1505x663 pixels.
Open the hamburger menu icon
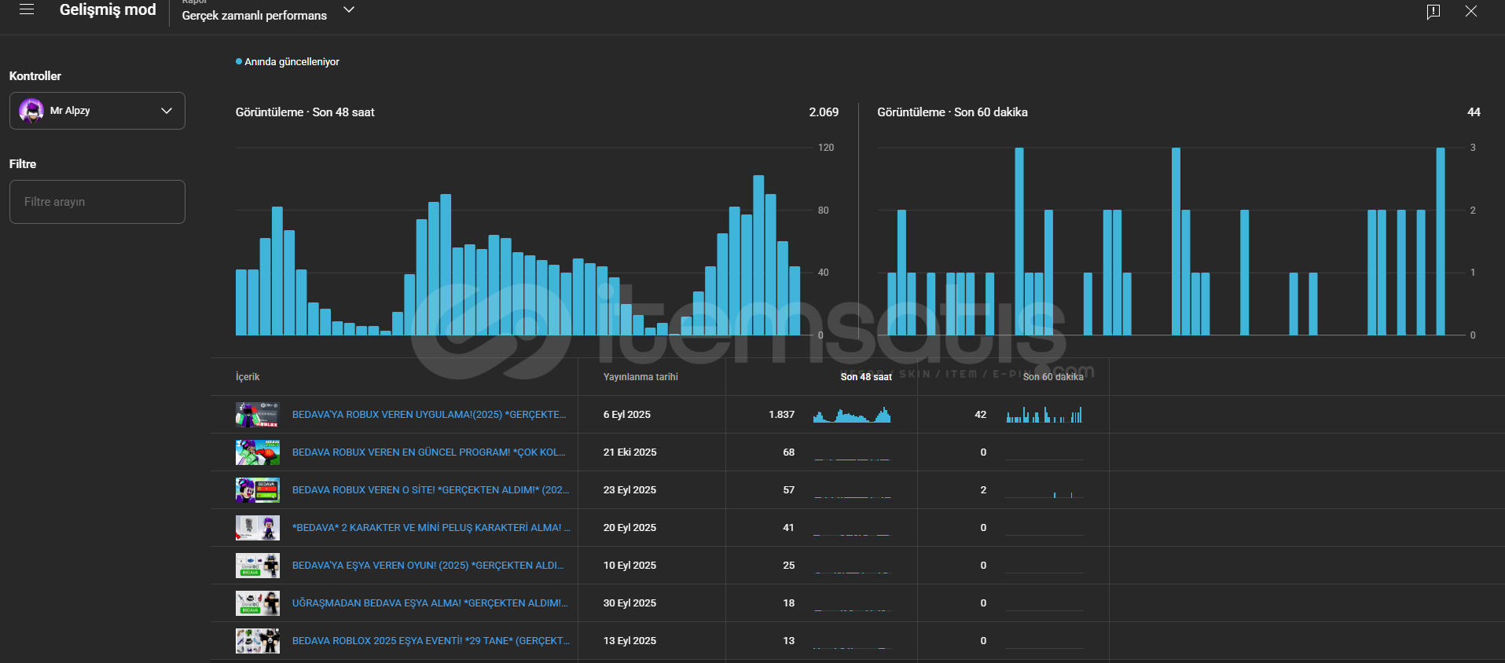[27, 10]
